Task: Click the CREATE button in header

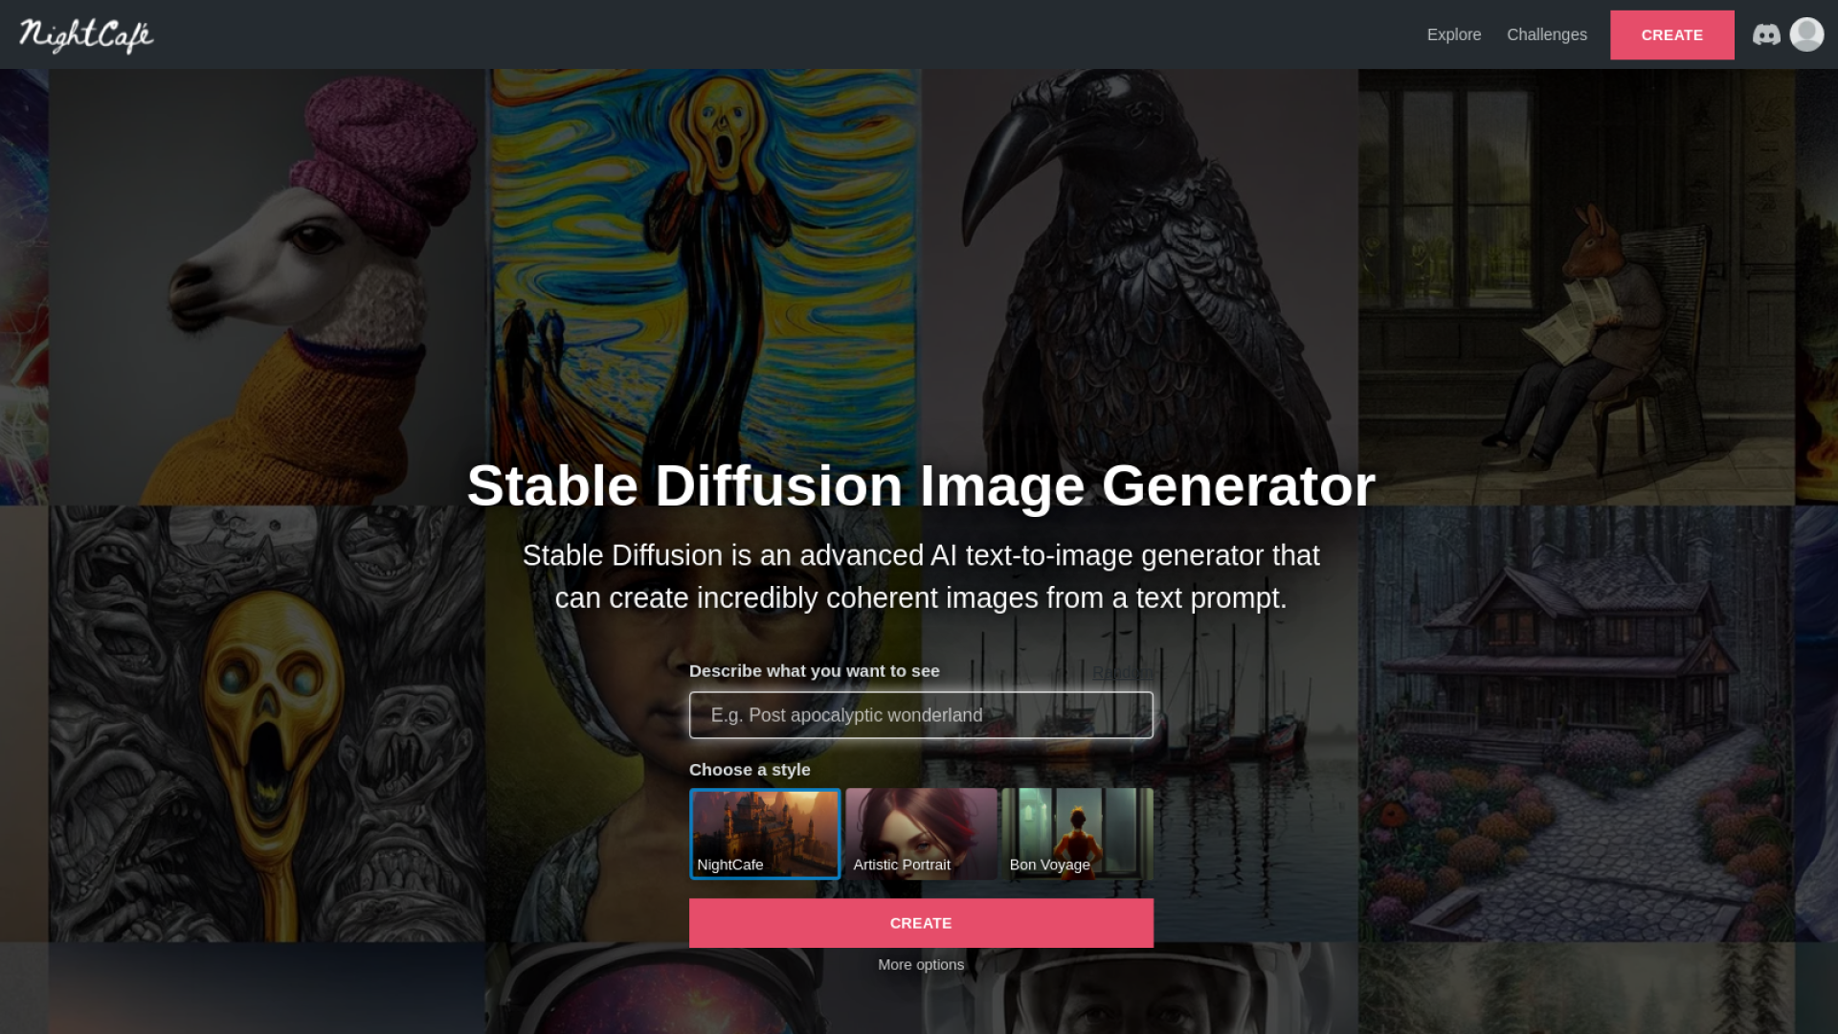Action: coord(1671,35)
